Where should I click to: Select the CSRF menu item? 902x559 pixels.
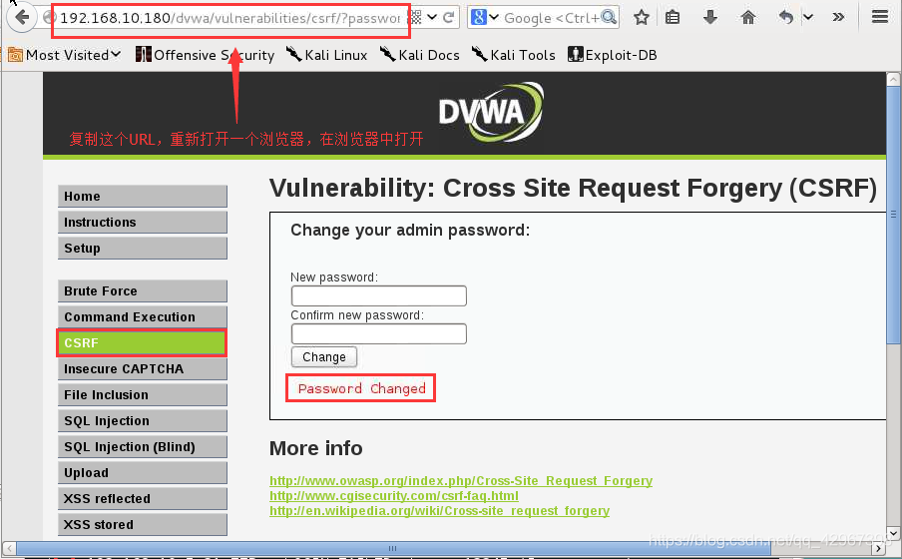[142, 343]
